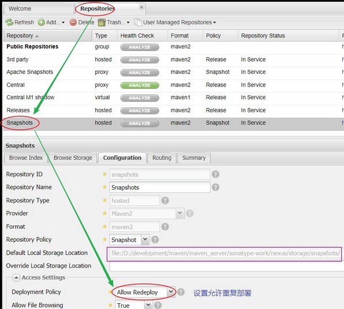Expand the Repository Policy dropdown
This screenshot has width=344, height=309.
(x=145, y=239)
